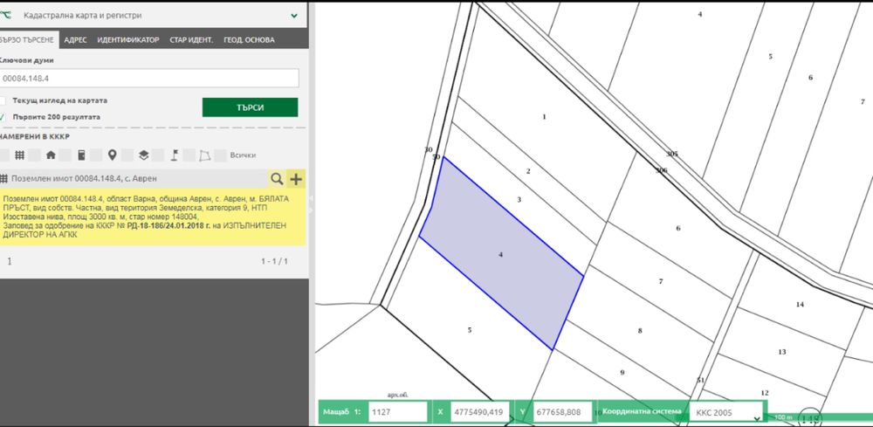873x427 pixels.
Task: Toggle checkbox before the polygon icon
Action: click(x=189, y=155)
